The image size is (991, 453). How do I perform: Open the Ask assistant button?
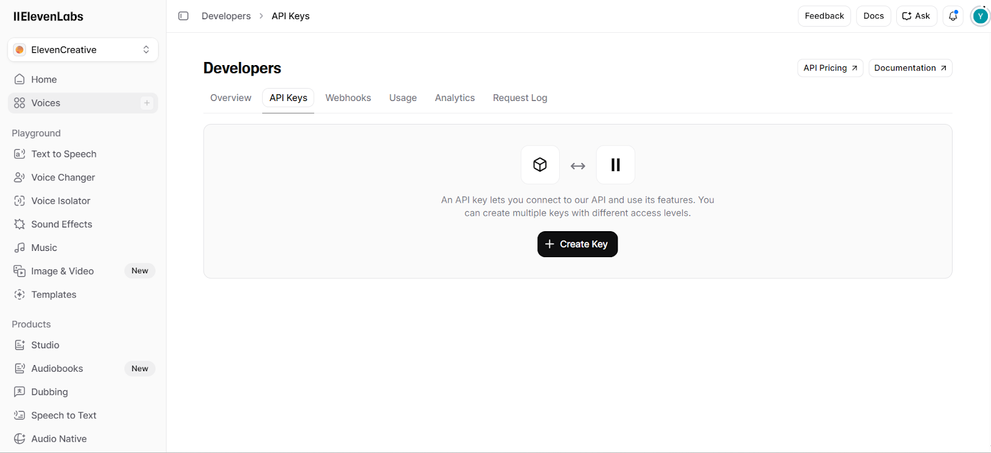pyautogui.click(x=916, y=16)
